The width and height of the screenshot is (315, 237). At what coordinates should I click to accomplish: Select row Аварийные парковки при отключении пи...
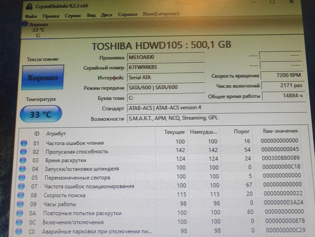tap(161, 231)
